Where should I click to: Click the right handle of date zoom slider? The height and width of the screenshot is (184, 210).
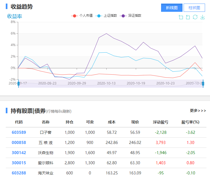click(x=203, y=83)
